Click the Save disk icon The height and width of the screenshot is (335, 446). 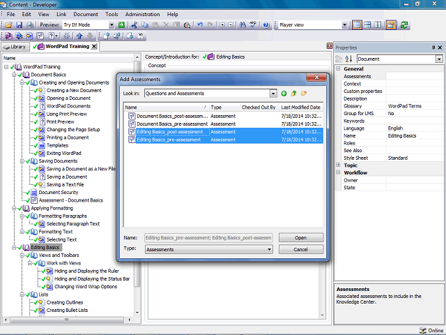click(19, 25)
